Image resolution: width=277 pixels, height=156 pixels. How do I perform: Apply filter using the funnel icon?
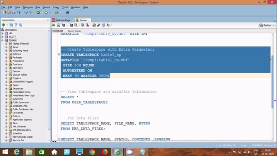[x=16, y=25]
